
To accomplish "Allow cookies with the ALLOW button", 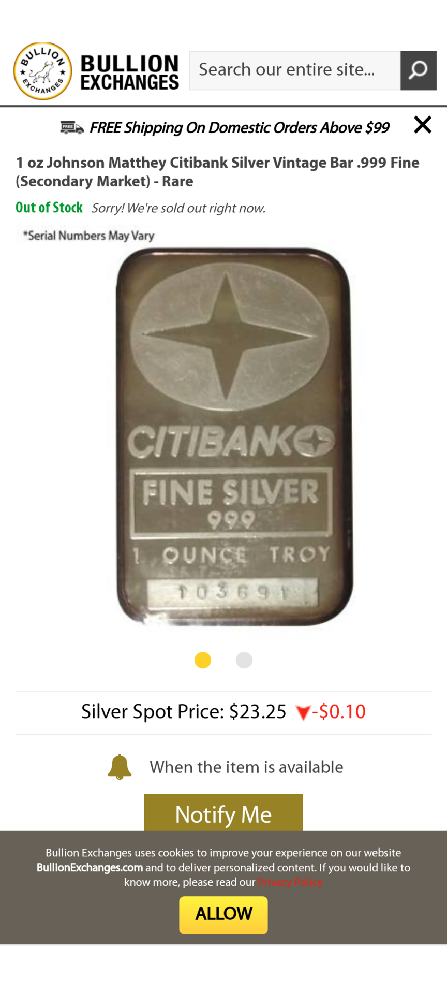I will [224, 915].
